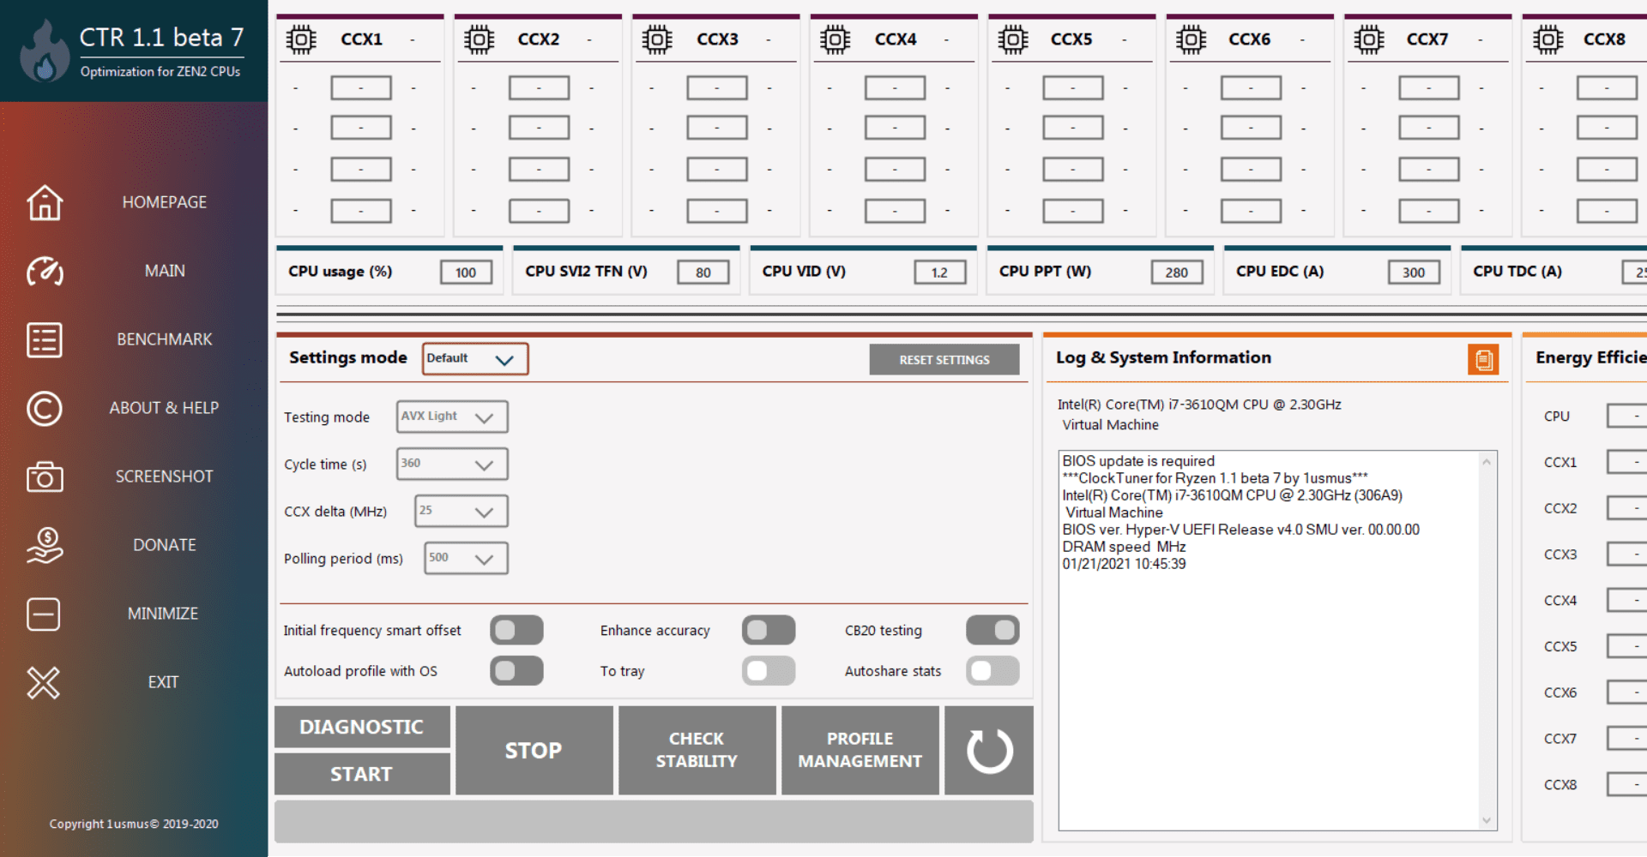
Task: Click the CCX4 chip icon
Action: (x=835, y=39)
